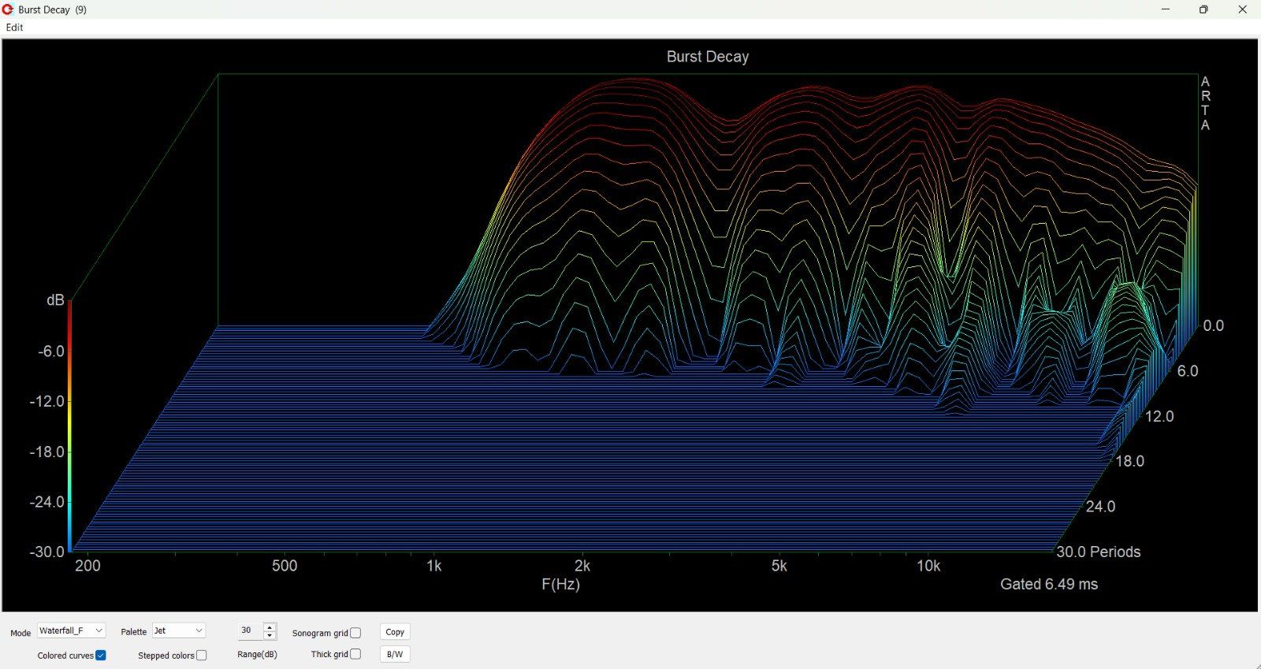Viewport: 1261px width, 669px height.
Task: Click the "6.0" periods axis label
Action: (x=1188, y=371)
